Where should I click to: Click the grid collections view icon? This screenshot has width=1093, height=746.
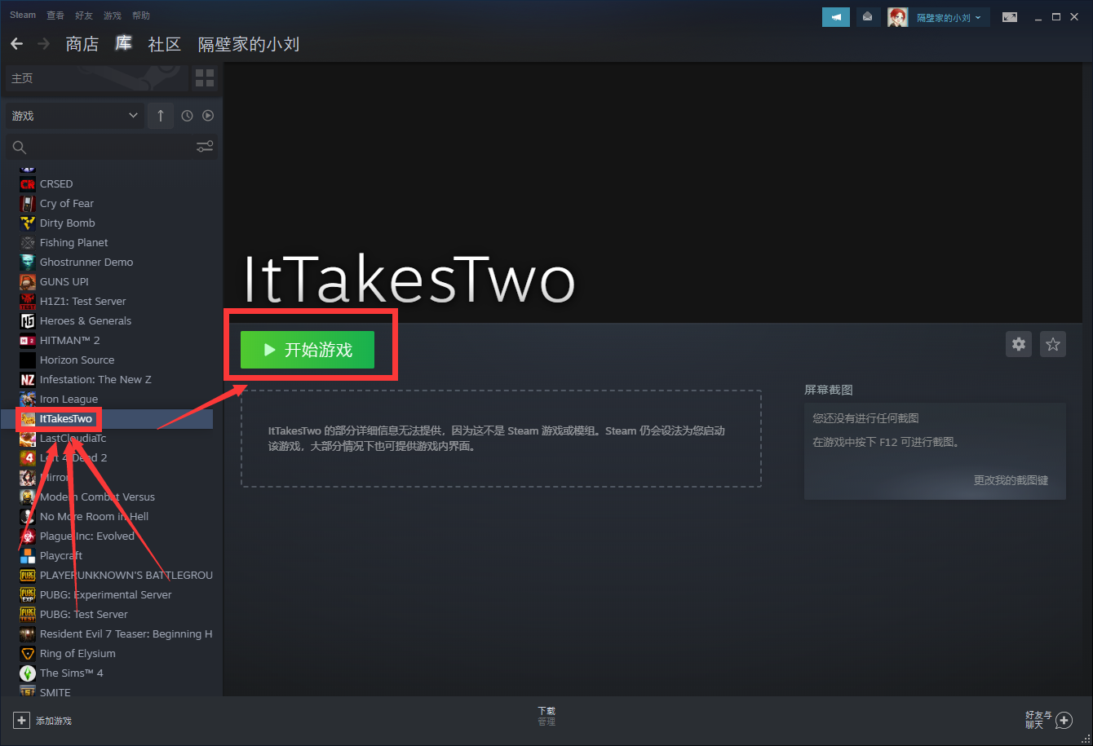204,78
